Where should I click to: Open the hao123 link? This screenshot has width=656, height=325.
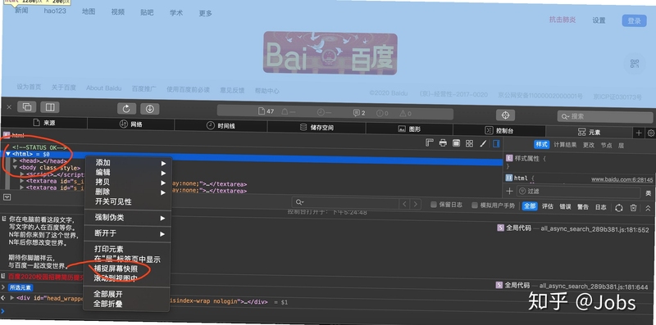point(55,11)
